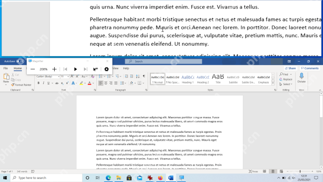This screenshot has width=323, height=182.
Task: Click Align Right icon
Action: [x=111, y=83]
